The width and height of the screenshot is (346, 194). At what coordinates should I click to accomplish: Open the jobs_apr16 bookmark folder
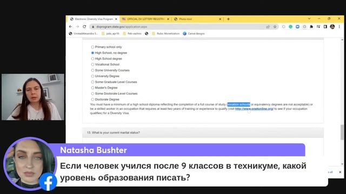click(110, 33)
